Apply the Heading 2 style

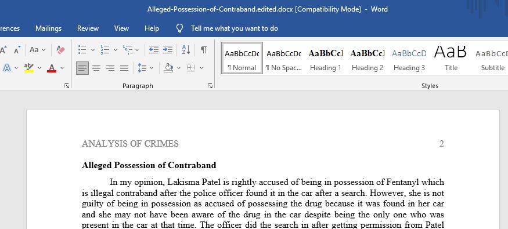[x=368, y=59]
